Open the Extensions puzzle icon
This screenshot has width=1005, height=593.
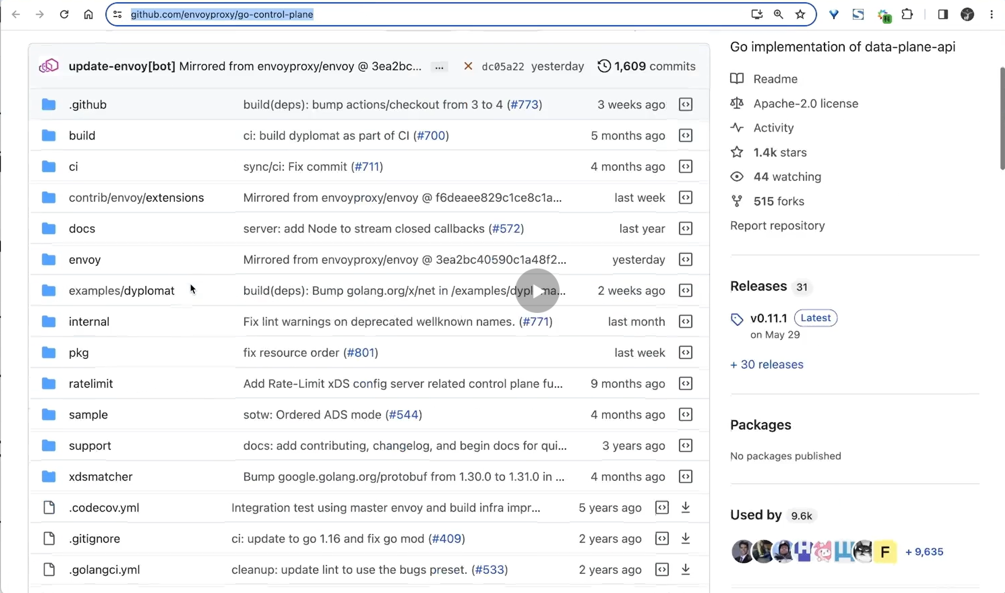coord(907,14)
